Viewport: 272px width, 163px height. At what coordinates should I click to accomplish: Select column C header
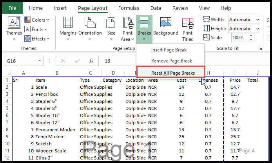point(91,73)
